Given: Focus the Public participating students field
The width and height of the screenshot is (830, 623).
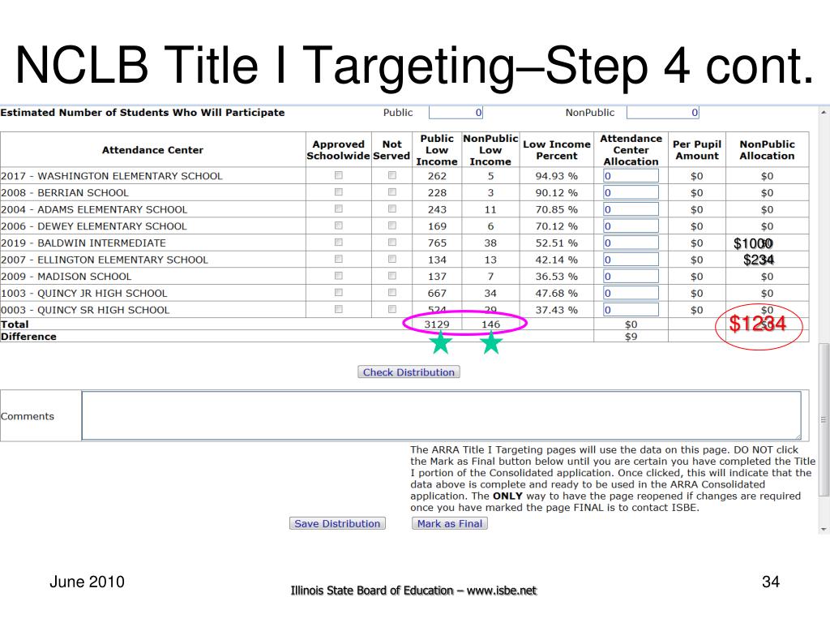Looking at the screenshot, I should [456, 112].
